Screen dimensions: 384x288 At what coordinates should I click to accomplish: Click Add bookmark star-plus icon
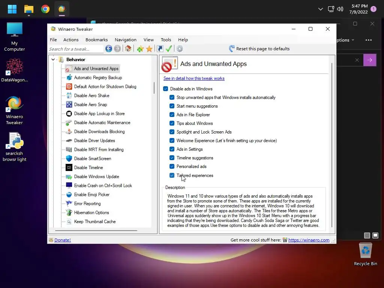(x=140, y=49)
